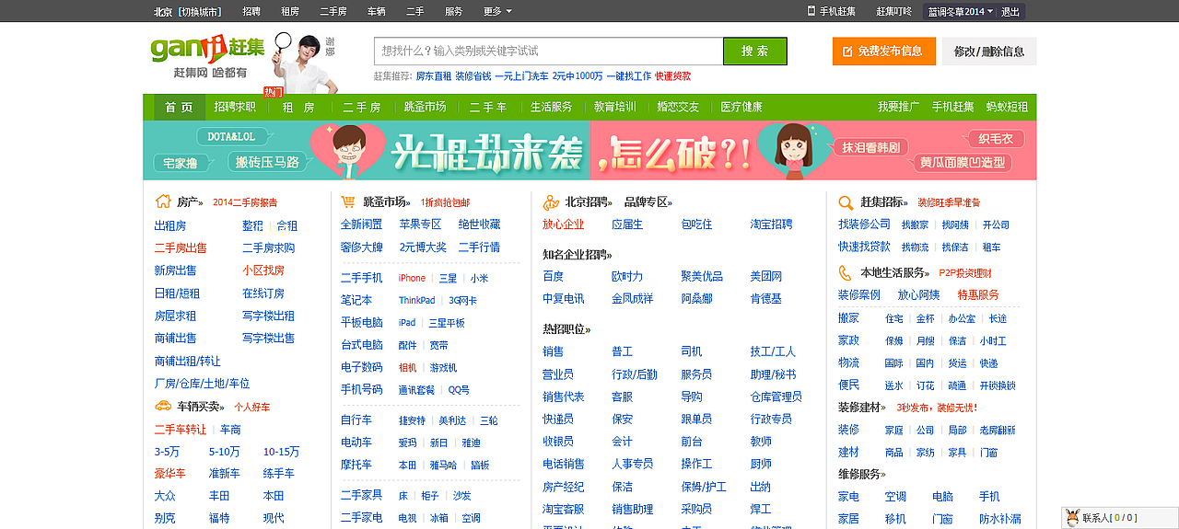This screenshot has height=529, width=1179.
Task: Click the 二手车转让 link
Action: (181, 429)
